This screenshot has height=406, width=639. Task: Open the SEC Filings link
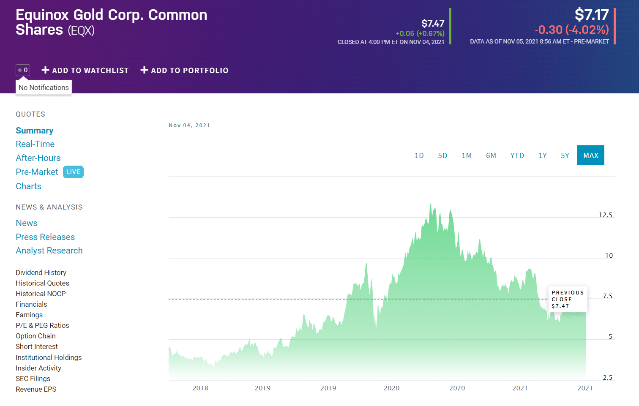click(x=33, y=379)
